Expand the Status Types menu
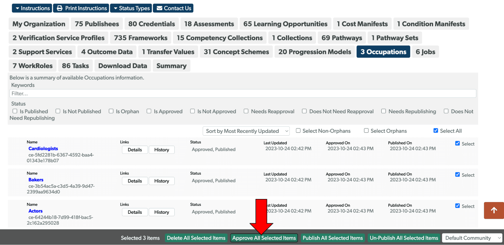Viewport: 504px width, 245px height. [131, 8]
